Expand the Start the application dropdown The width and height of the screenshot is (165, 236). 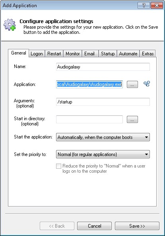click(103, 137)
